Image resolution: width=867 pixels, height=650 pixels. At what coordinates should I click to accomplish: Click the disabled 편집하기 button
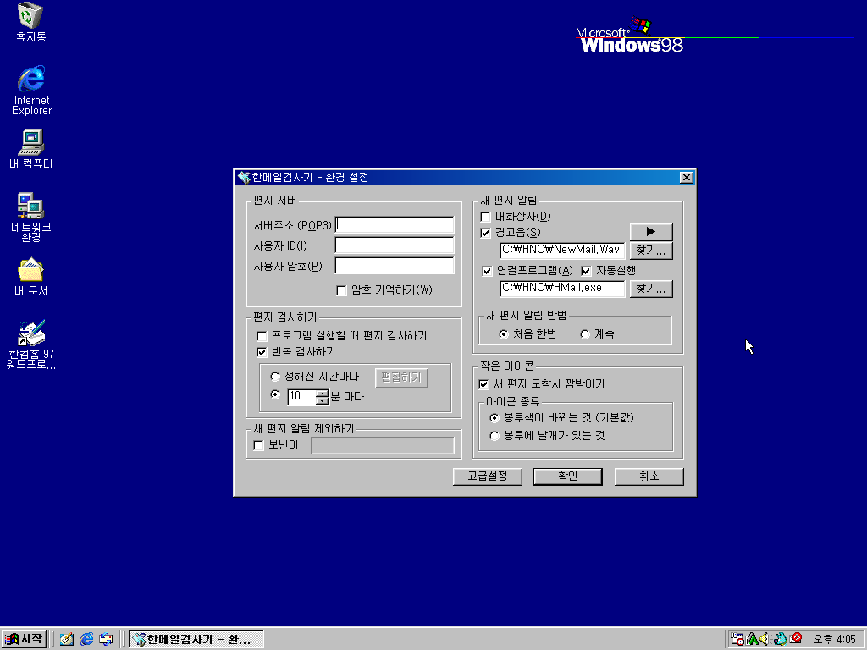(x=401, y=377)
